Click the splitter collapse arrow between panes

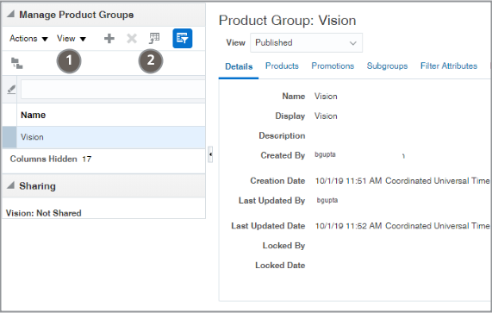[x=210, y=154]
